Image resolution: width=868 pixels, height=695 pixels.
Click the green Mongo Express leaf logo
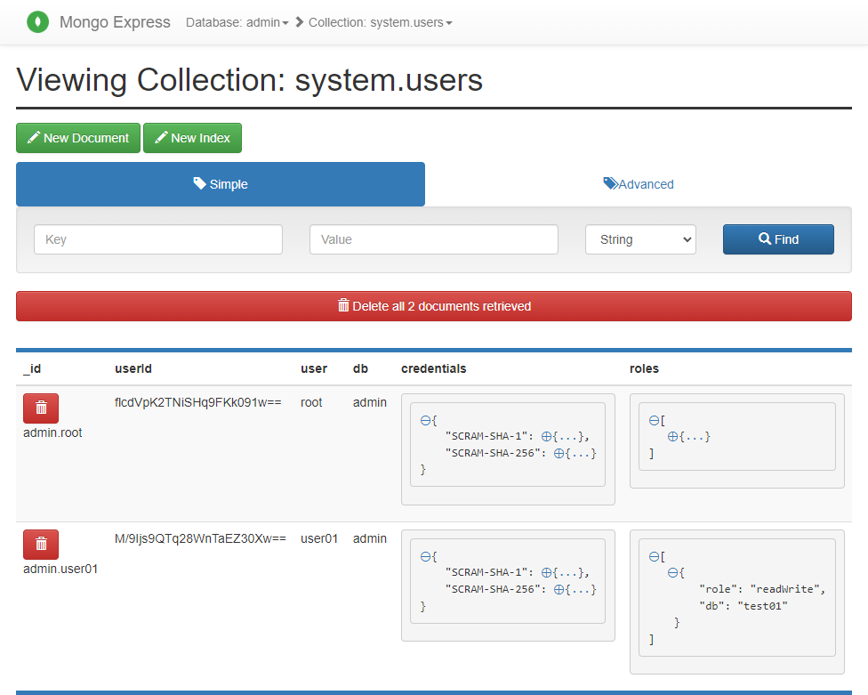(37, 22)
